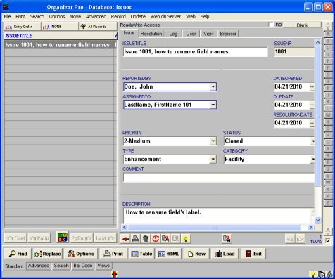Open the CATEGORY dropdown showing Facility
This screenshot has height=279, width=335.
point(312,160)
